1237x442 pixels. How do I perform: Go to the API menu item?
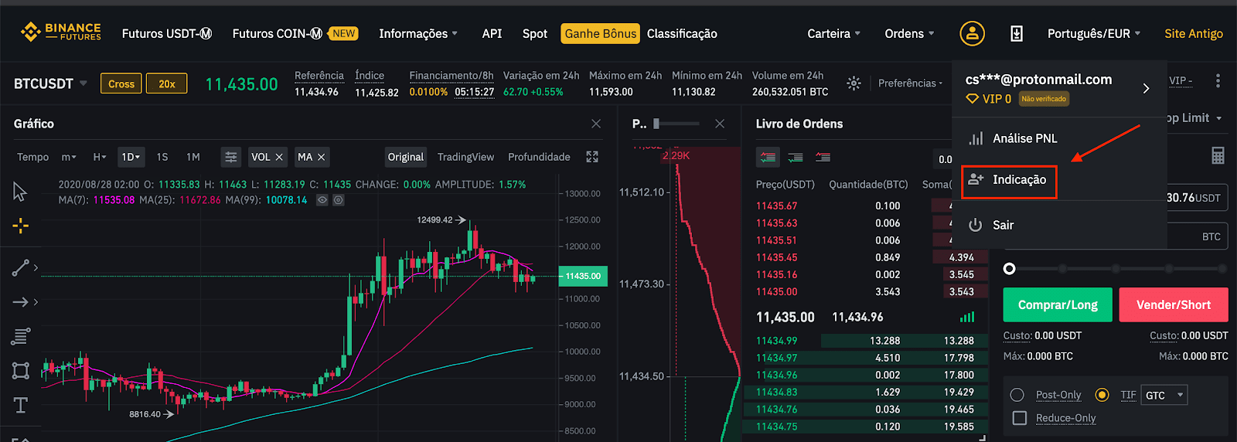point(492,33)
